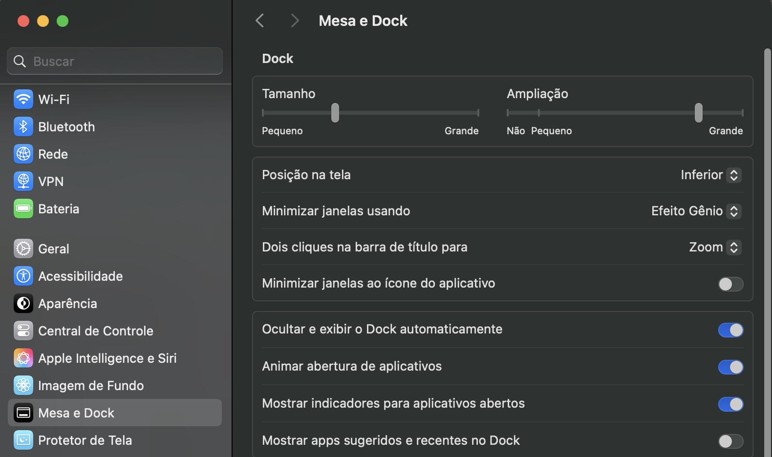Open the Rede settings pane
The height and width of the screenshot is (457, 772).
(115, 154)
